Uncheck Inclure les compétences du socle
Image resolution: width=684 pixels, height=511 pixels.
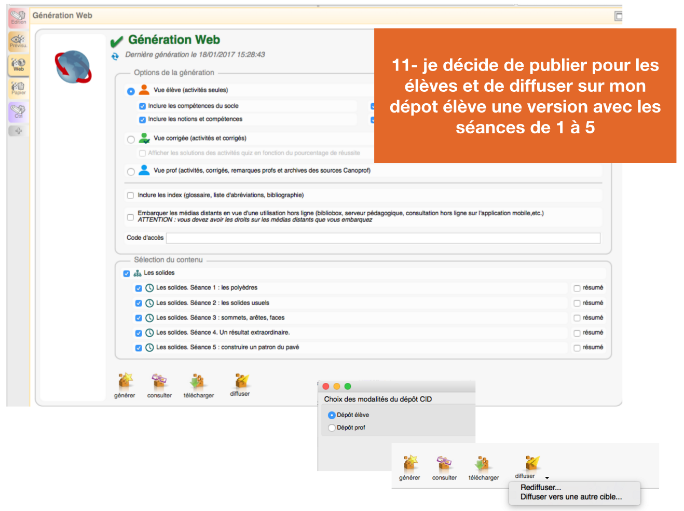tap(142, 106)
